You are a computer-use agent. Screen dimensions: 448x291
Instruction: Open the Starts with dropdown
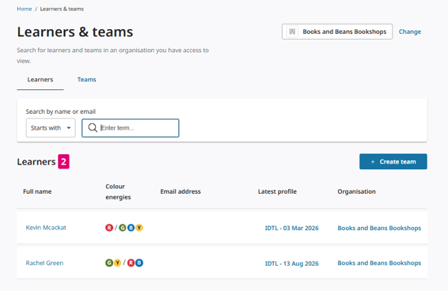point(51,128)
